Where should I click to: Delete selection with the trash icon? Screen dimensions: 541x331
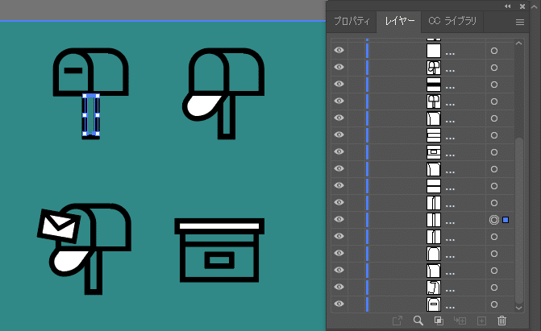[501, 321]
